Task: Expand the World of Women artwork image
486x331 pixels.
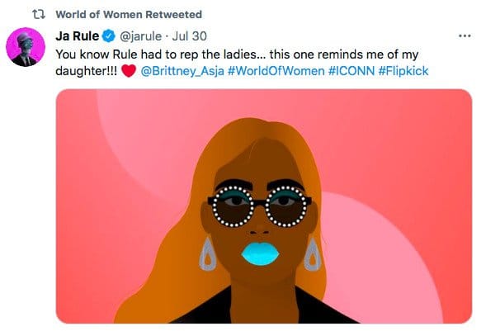Action: click(x=264, y=206)
